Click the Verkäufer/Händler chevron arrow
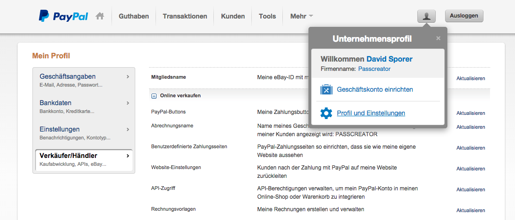The height and width of the screenshot is (220, 515). coord(128,156)
